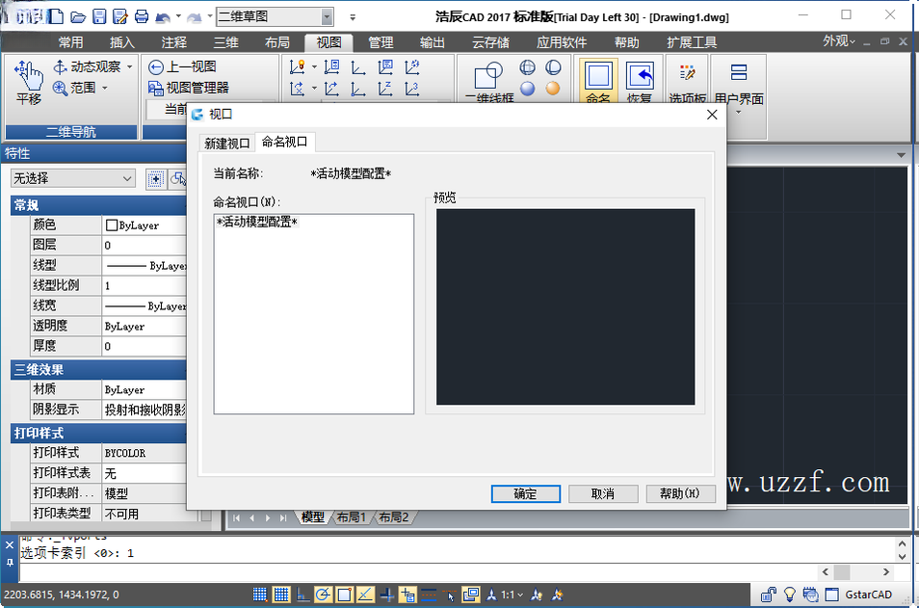Open the 扩展工具 ribbon tab
This screenshot has width=919, height=608.
tap(692, 42)
